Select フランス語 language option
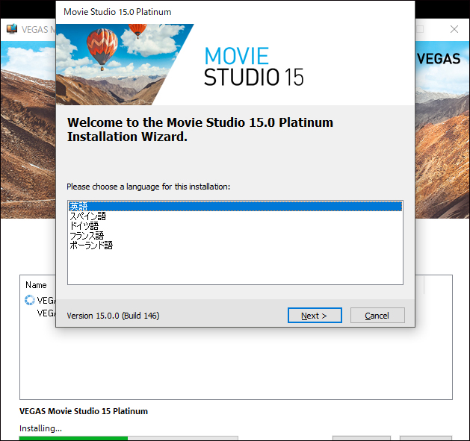470x441 pixels. (87, 235)
